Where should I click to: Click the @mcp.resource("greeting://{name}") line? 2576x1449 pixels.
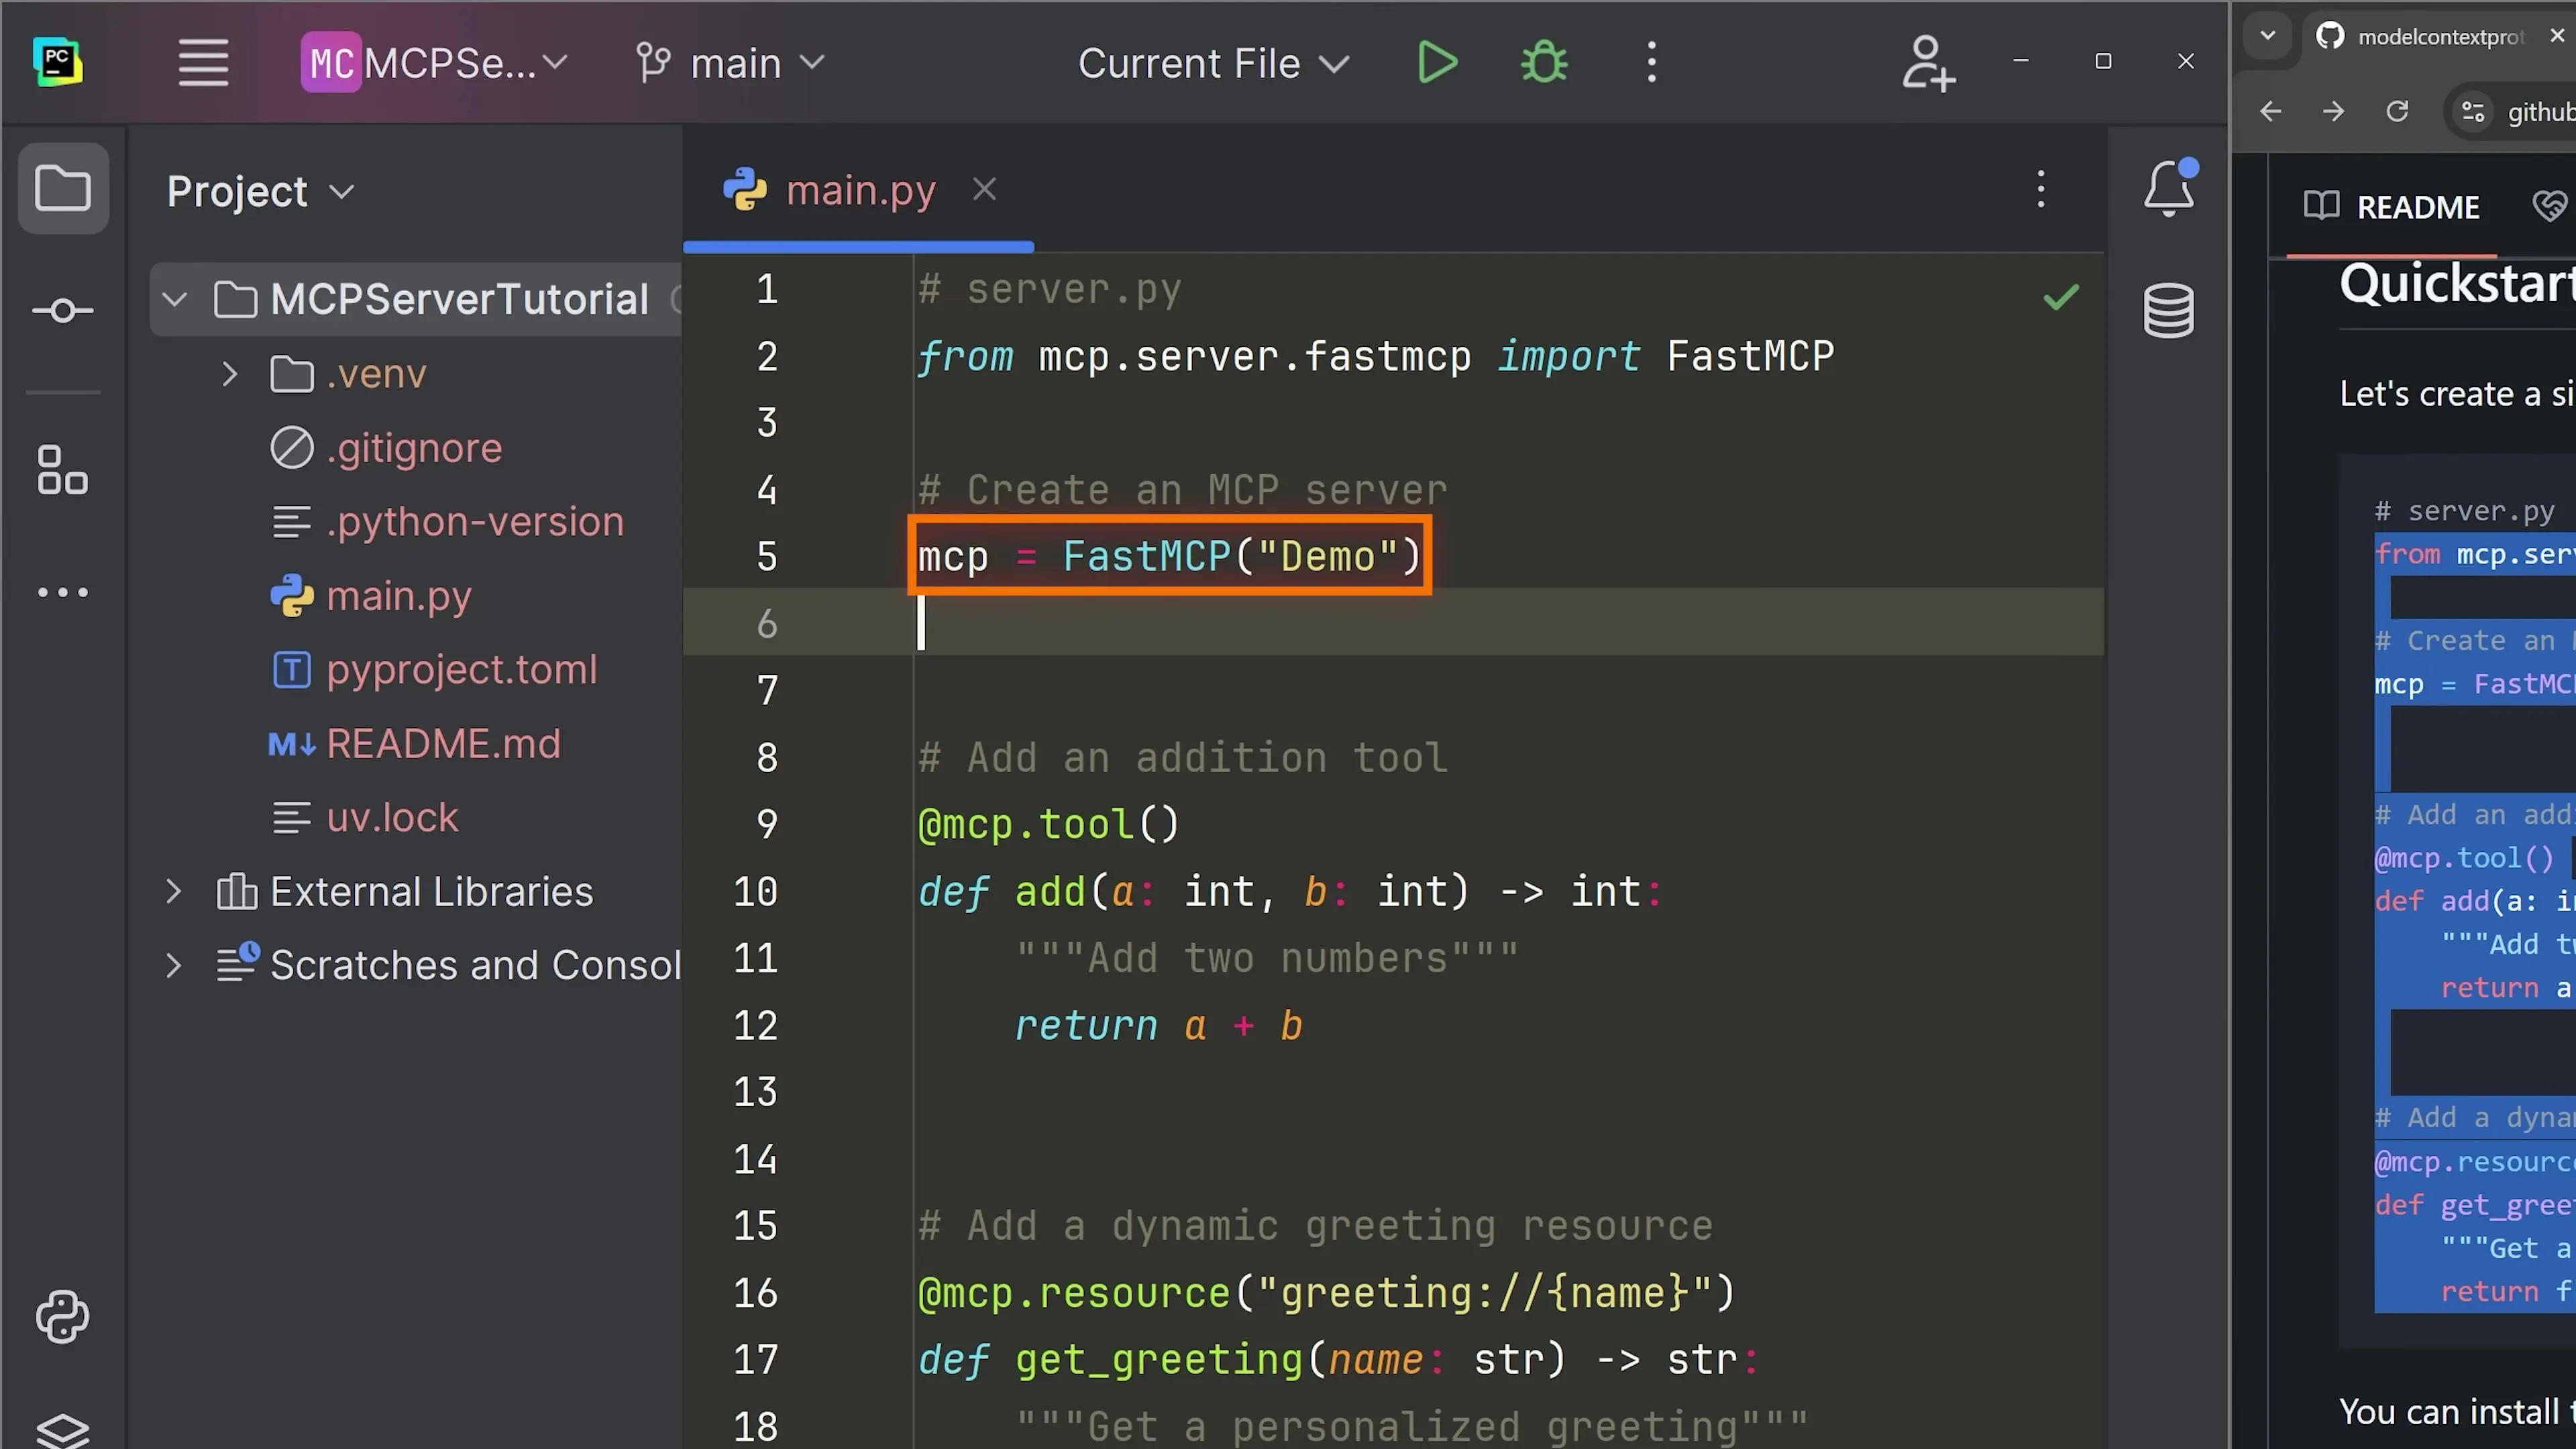coord(1326,1293)
